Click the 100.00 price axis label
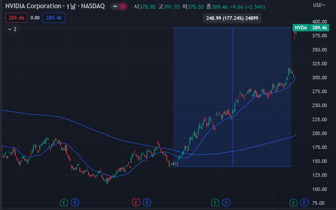This screenshot has height=210, width=336. [320, 189]
